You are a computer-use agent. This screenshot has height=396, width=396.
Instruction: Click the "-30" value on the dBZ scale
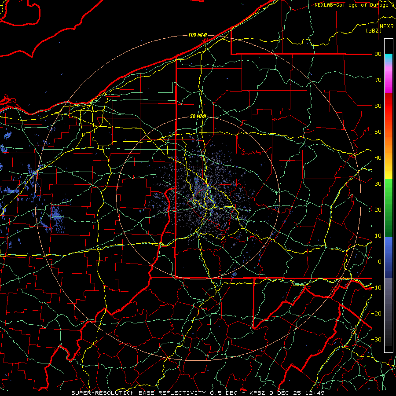(x=376, y=339)
